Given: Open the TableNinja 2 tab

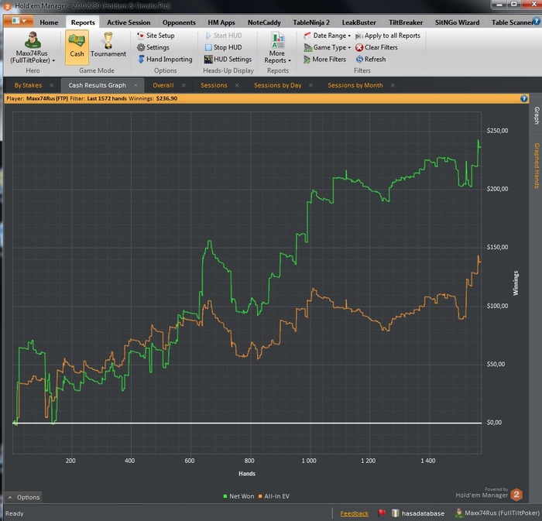Looking at the screenshot, I should tap(311, 22).
